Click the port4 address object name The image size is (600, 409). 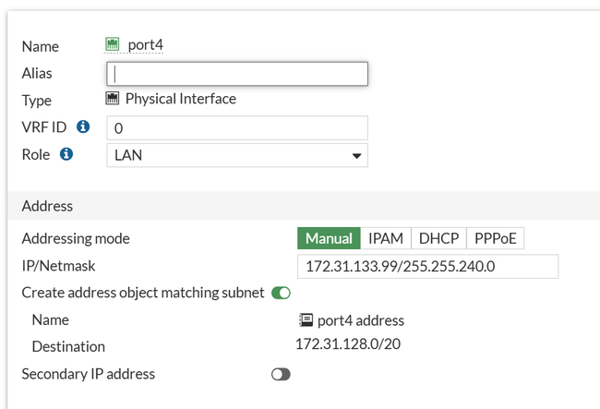click(x=360, y=320)
